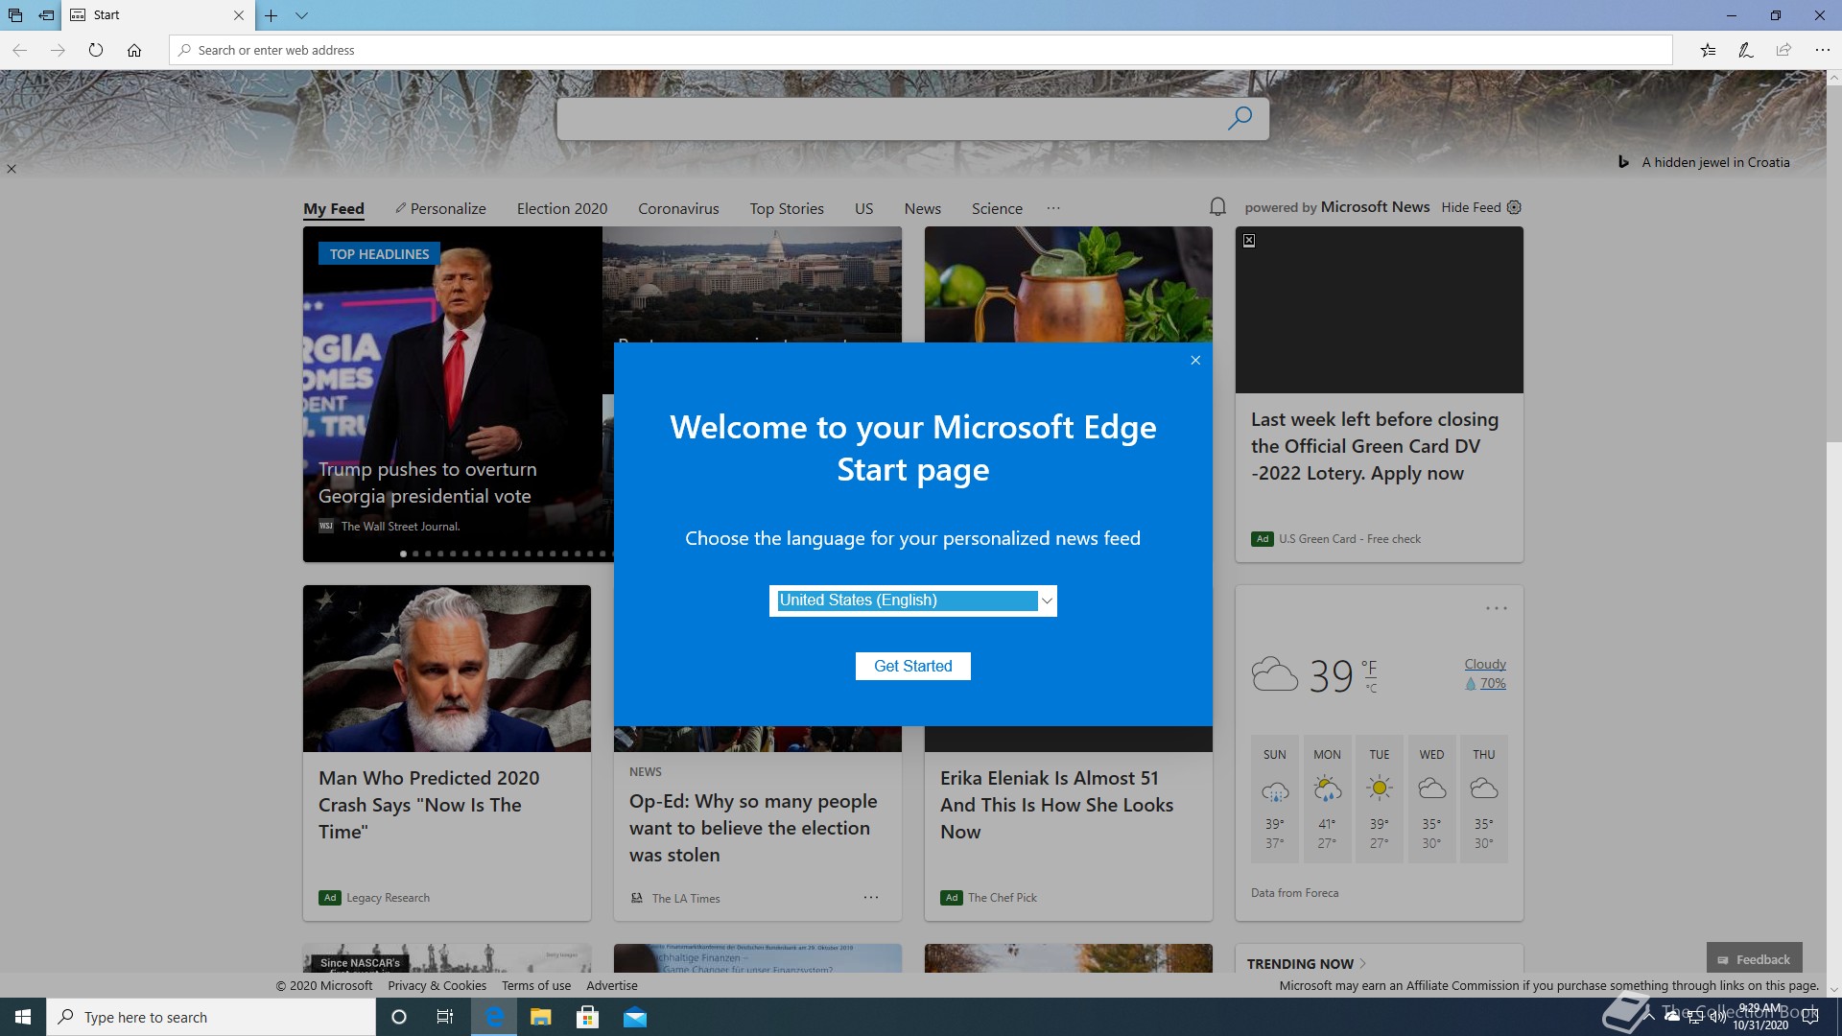Show tab previews chevron
This screenshot has width=1842, height=1036.
tap(301, 15)
